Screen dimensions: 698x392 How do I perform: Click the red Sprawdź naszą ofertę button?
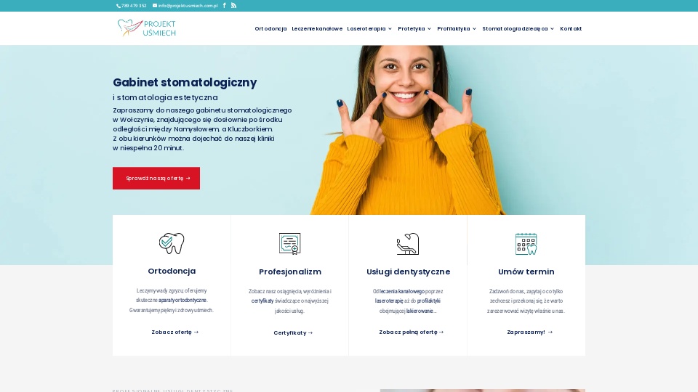[156, 179]
